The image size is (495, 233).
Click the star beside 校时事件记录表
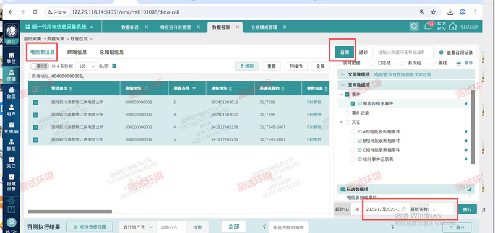466,160
